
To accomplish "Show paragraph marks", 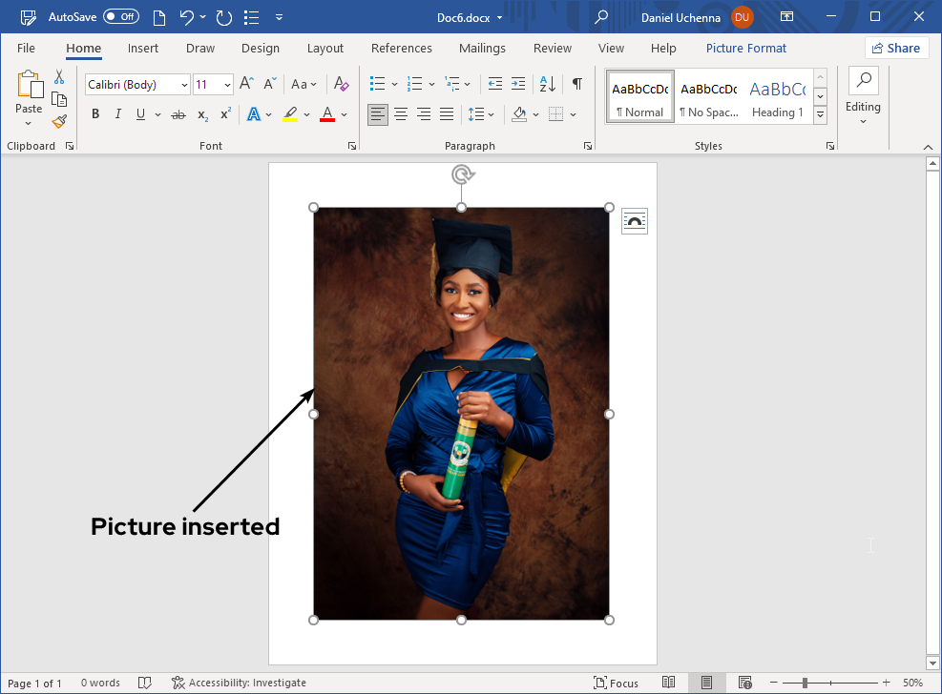I will tap(576, 84).
